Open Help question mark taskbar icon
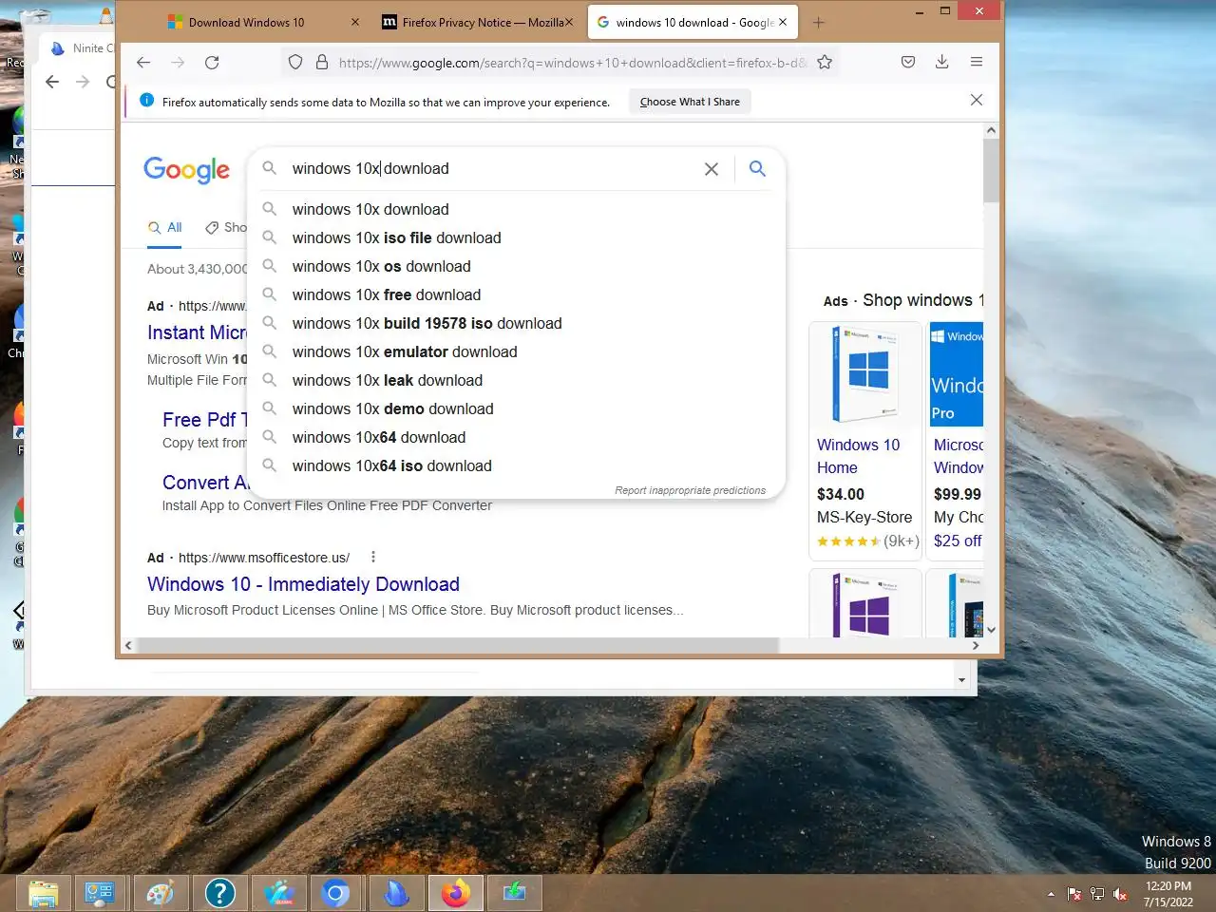 219,893
